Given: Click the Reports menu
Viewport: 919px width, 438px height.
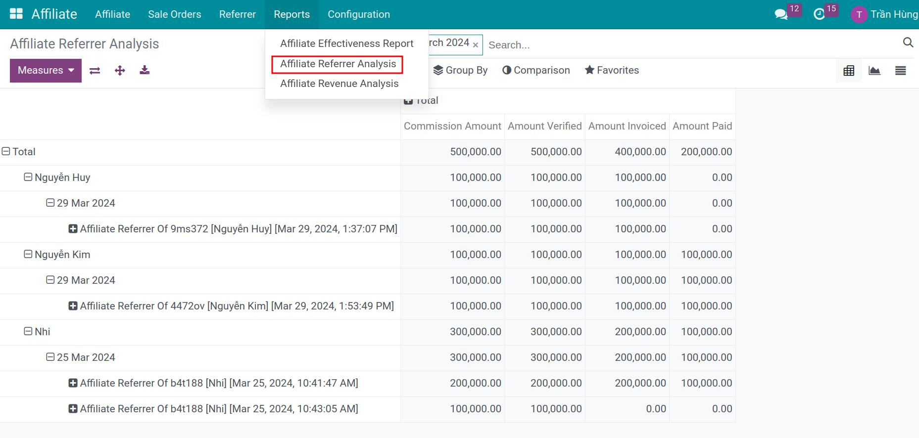Looking at the screenshot, I should click(292, 14).
